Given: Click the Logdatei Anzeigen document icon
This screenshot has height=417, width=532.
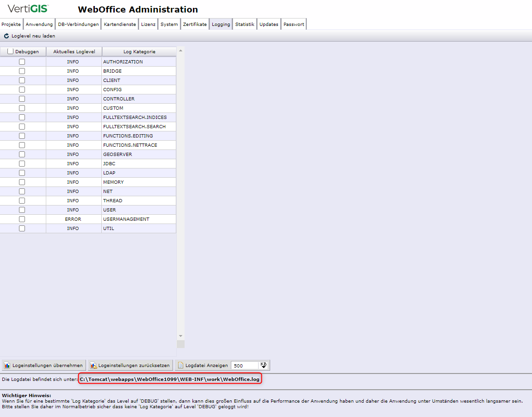Looking at the screenshot, I should (x=181, y=366).
